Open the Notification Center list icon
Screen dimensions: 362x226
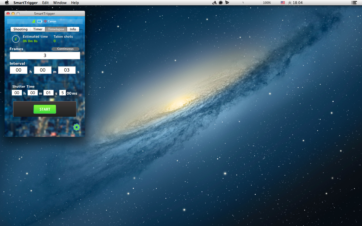click(354, 3)
